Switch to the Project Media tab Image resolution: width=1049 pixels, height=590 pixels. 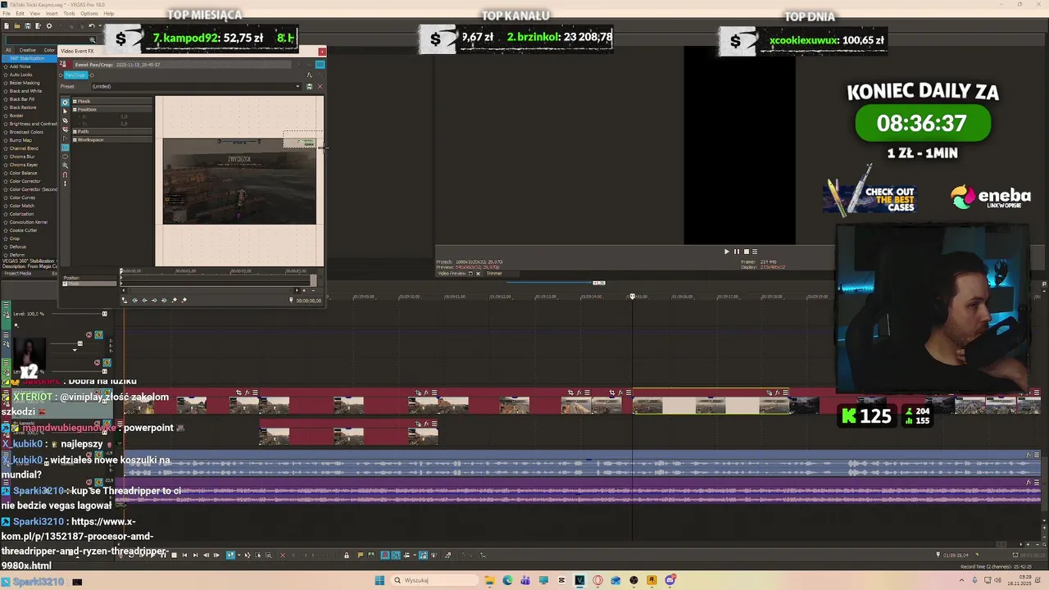coord(17,274)
